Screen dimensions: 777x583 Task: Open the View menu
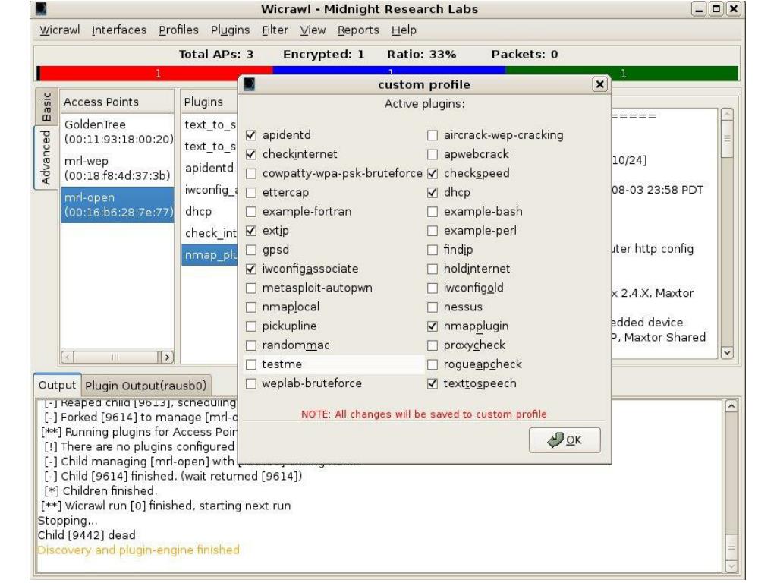click(313, 30)
